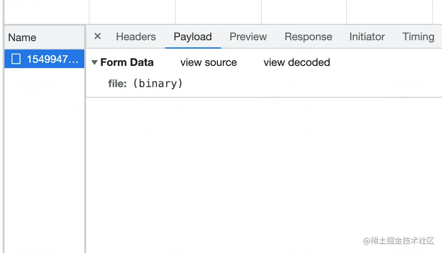Select the 1549947… request name text
442x253 pixels.
tap(53, 59)
